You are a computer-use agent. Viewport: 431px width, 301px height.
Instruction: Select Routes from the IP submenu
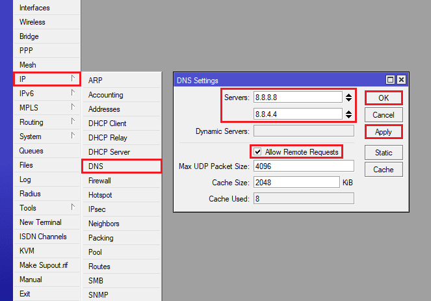[122, 267]
